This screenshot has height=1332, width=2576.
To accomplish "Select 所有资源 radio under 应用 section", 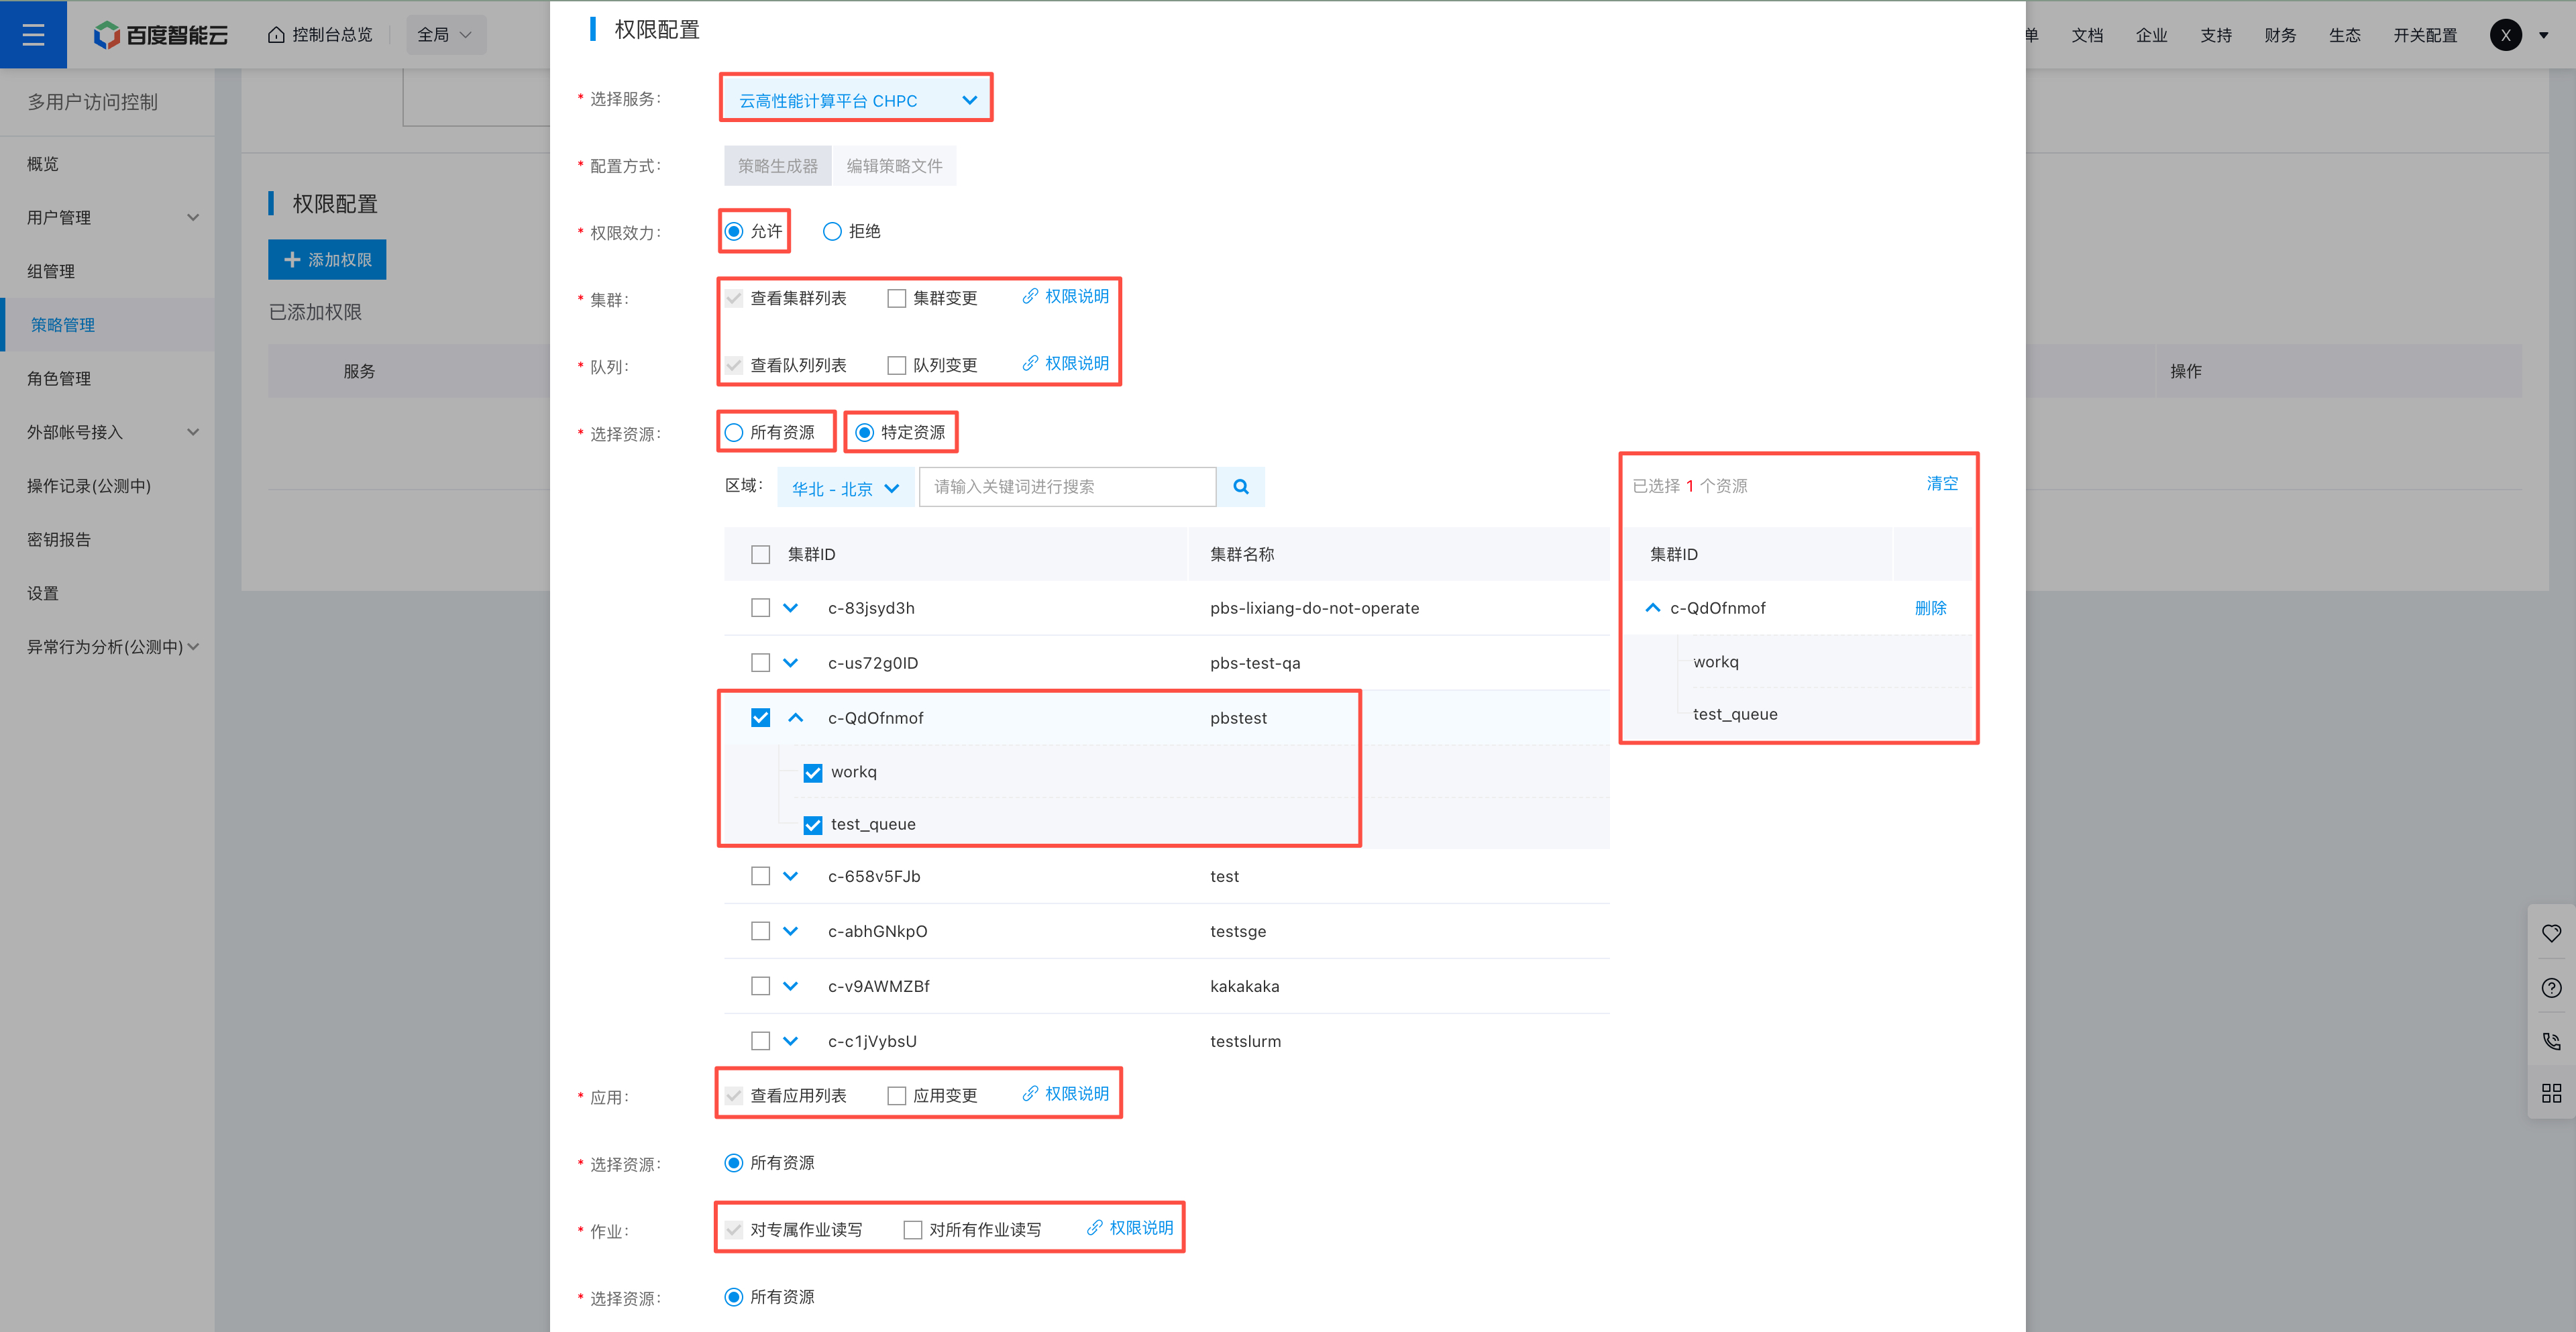I will (x=734, y=1163).
